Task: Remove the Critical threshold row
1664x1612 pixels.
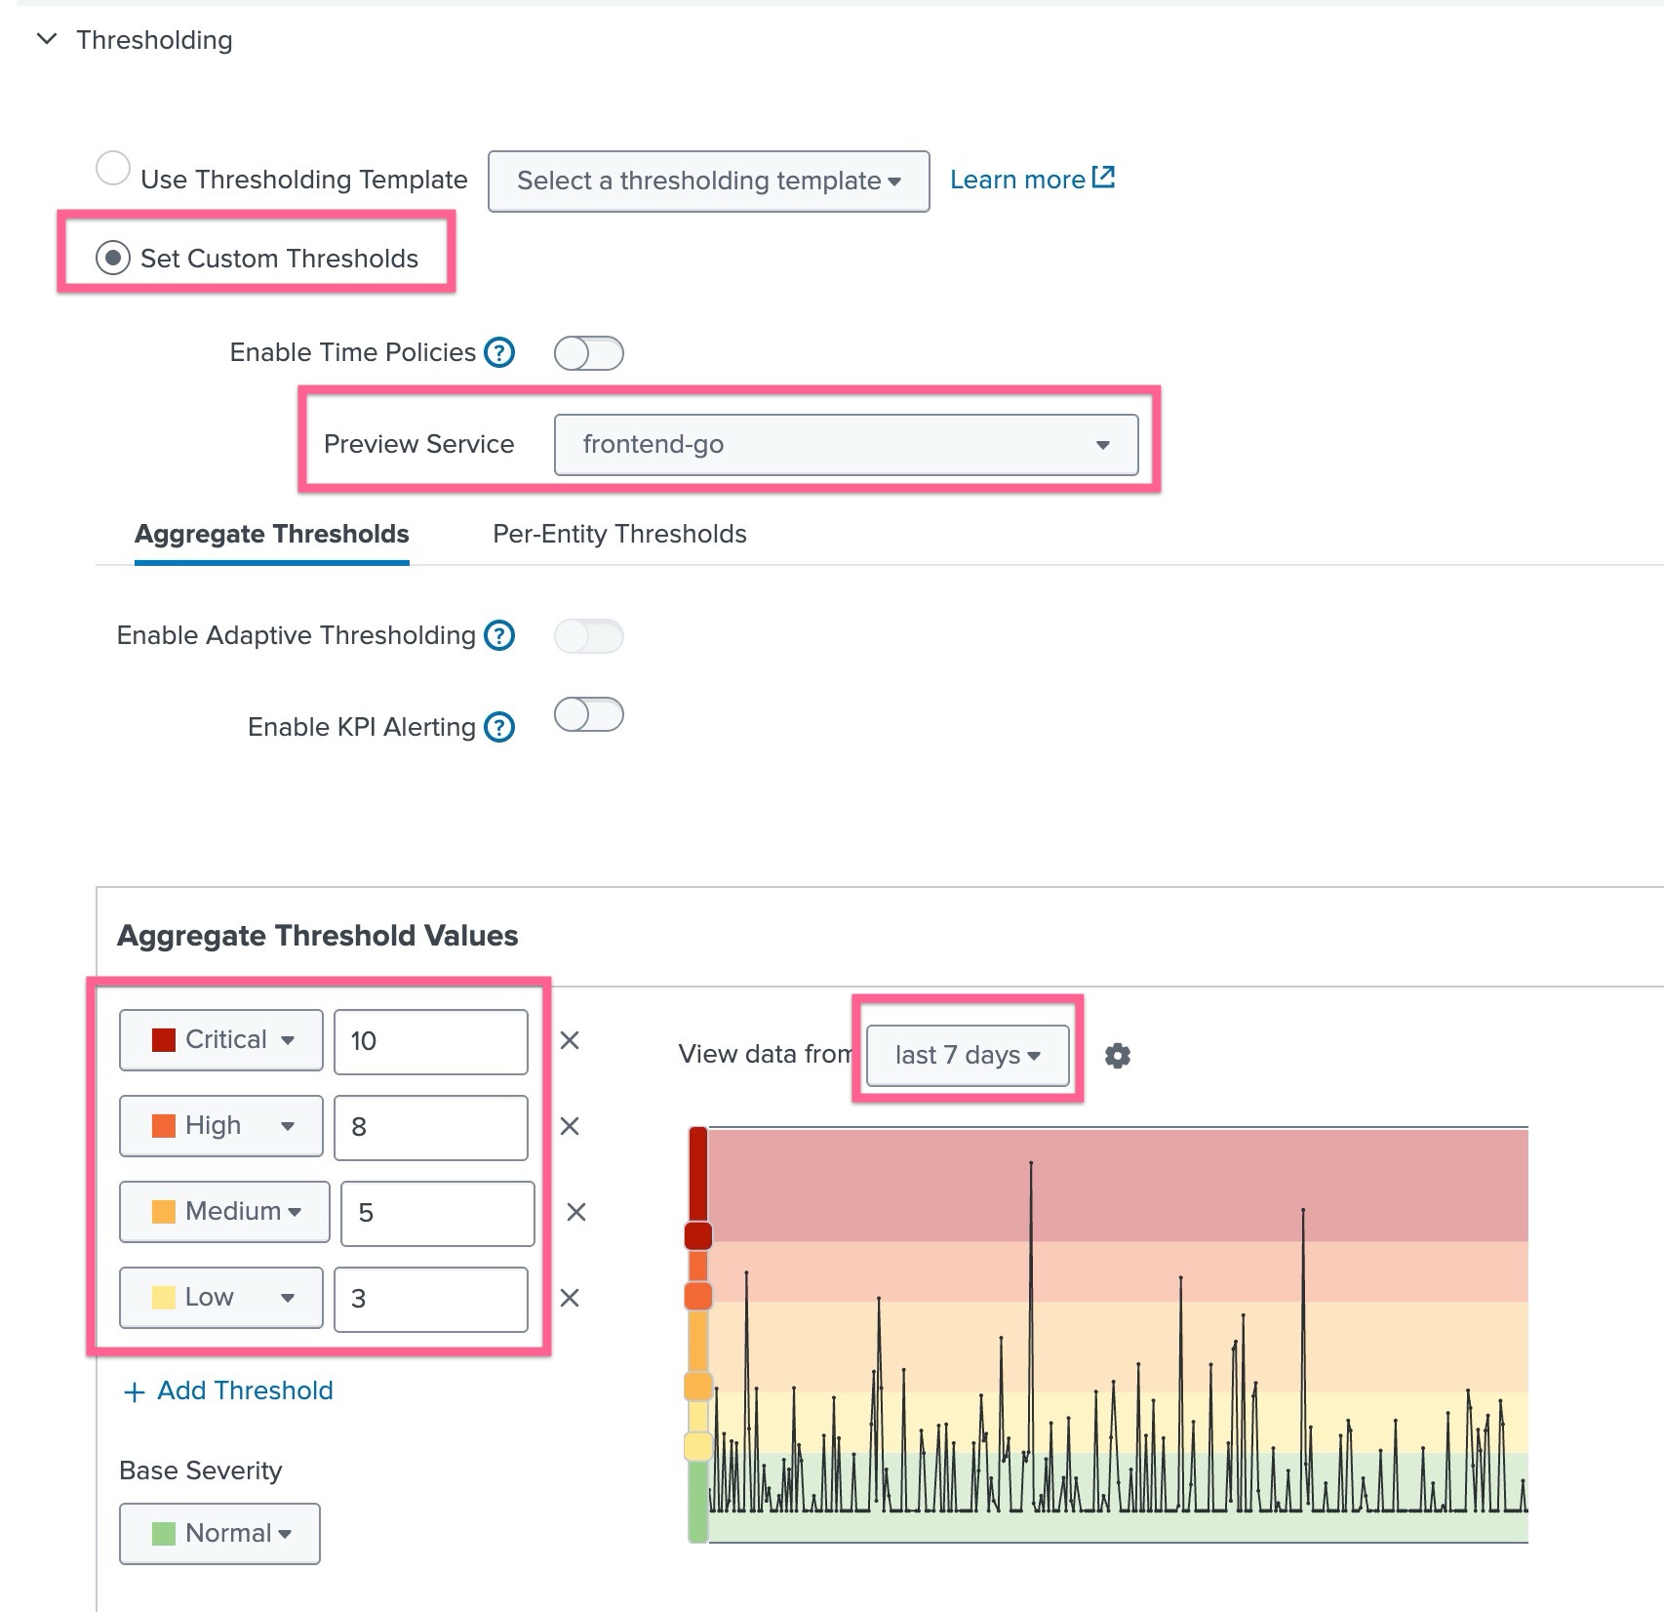Action: (570, 1040)
